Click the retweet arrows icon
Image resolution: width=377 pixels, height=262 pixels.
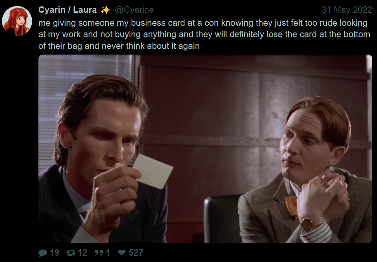click(71, 253)
